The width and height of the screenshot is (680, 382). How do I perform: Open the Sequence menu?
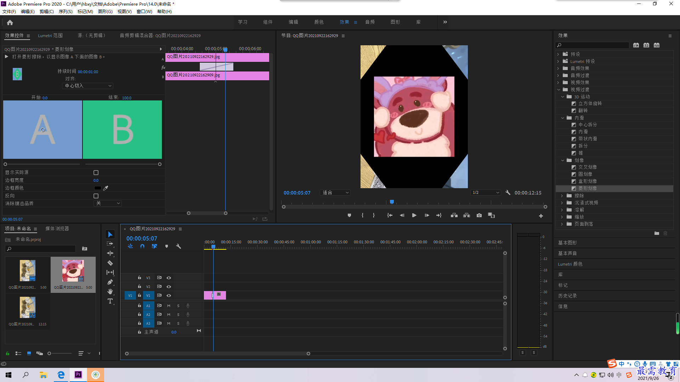point(65,12)
